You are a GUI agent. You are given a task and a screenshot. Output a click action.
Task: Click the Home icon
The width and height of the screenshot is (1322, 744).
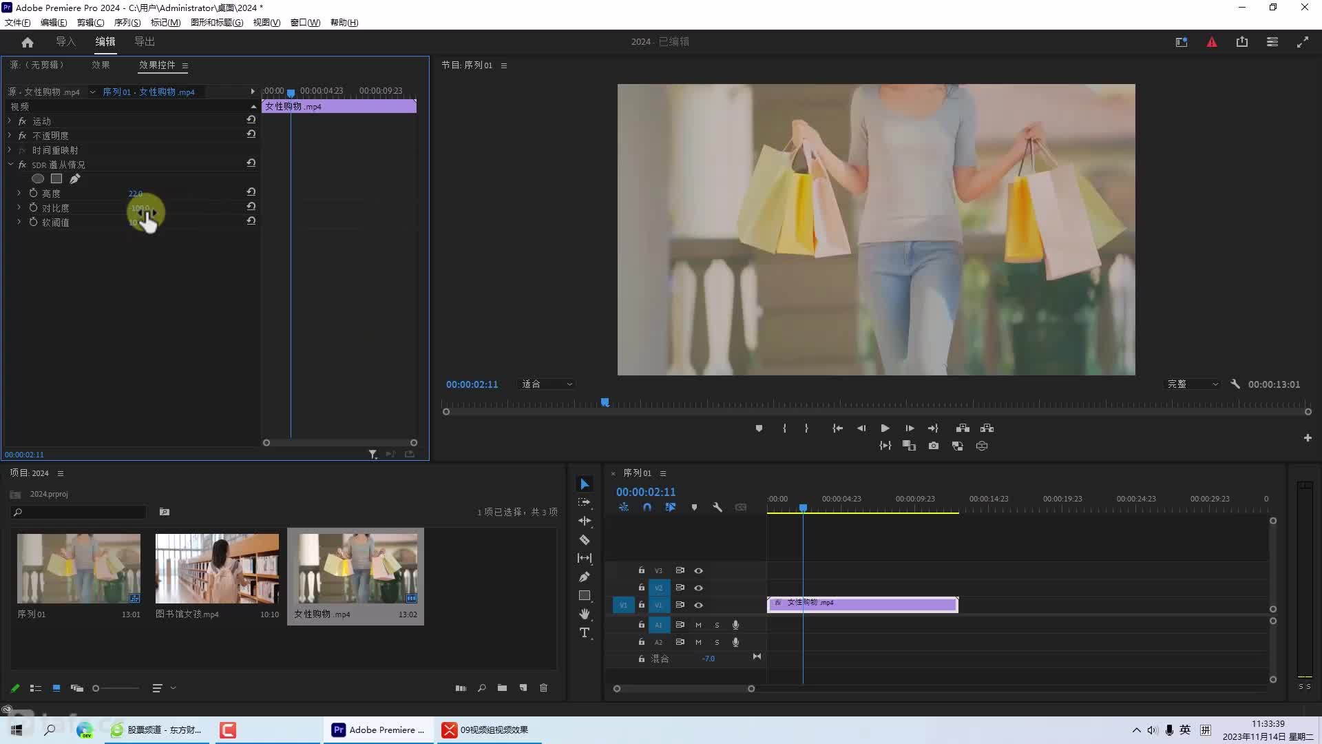click(28, 42)
